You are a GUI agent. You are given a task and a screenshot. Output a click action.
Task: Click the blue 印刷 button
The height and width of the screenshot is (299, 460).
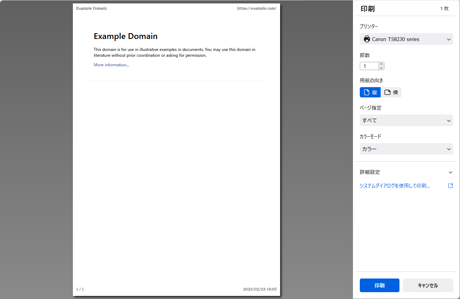coord(380,285)
